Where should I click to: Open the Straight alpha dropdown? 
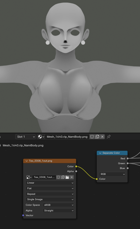pos(58,210)
